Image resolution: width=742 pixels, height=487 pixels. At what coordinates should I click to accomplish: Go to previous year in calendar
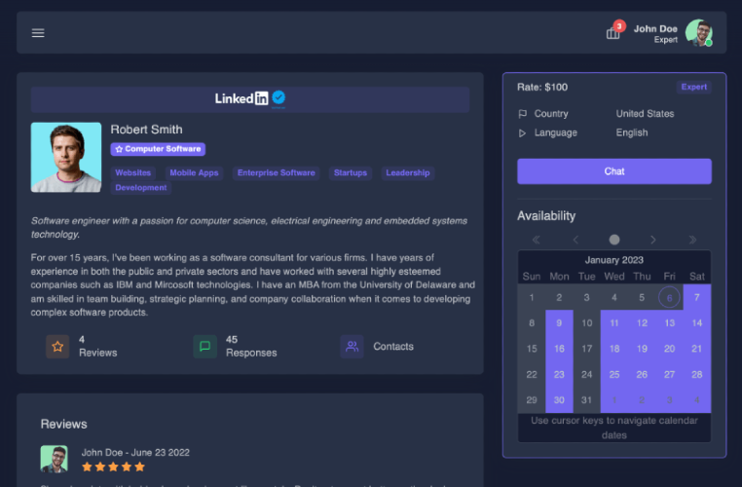click(537, 240)
